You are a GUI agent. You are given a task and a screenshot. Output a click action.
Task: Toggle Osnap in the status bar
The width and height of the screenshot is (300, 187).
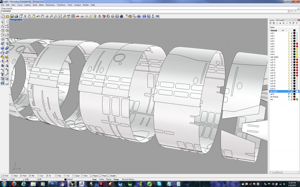pyautogui.click(x=116, y=180)
